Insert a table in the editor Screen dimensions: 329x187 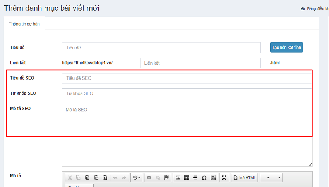187,178
